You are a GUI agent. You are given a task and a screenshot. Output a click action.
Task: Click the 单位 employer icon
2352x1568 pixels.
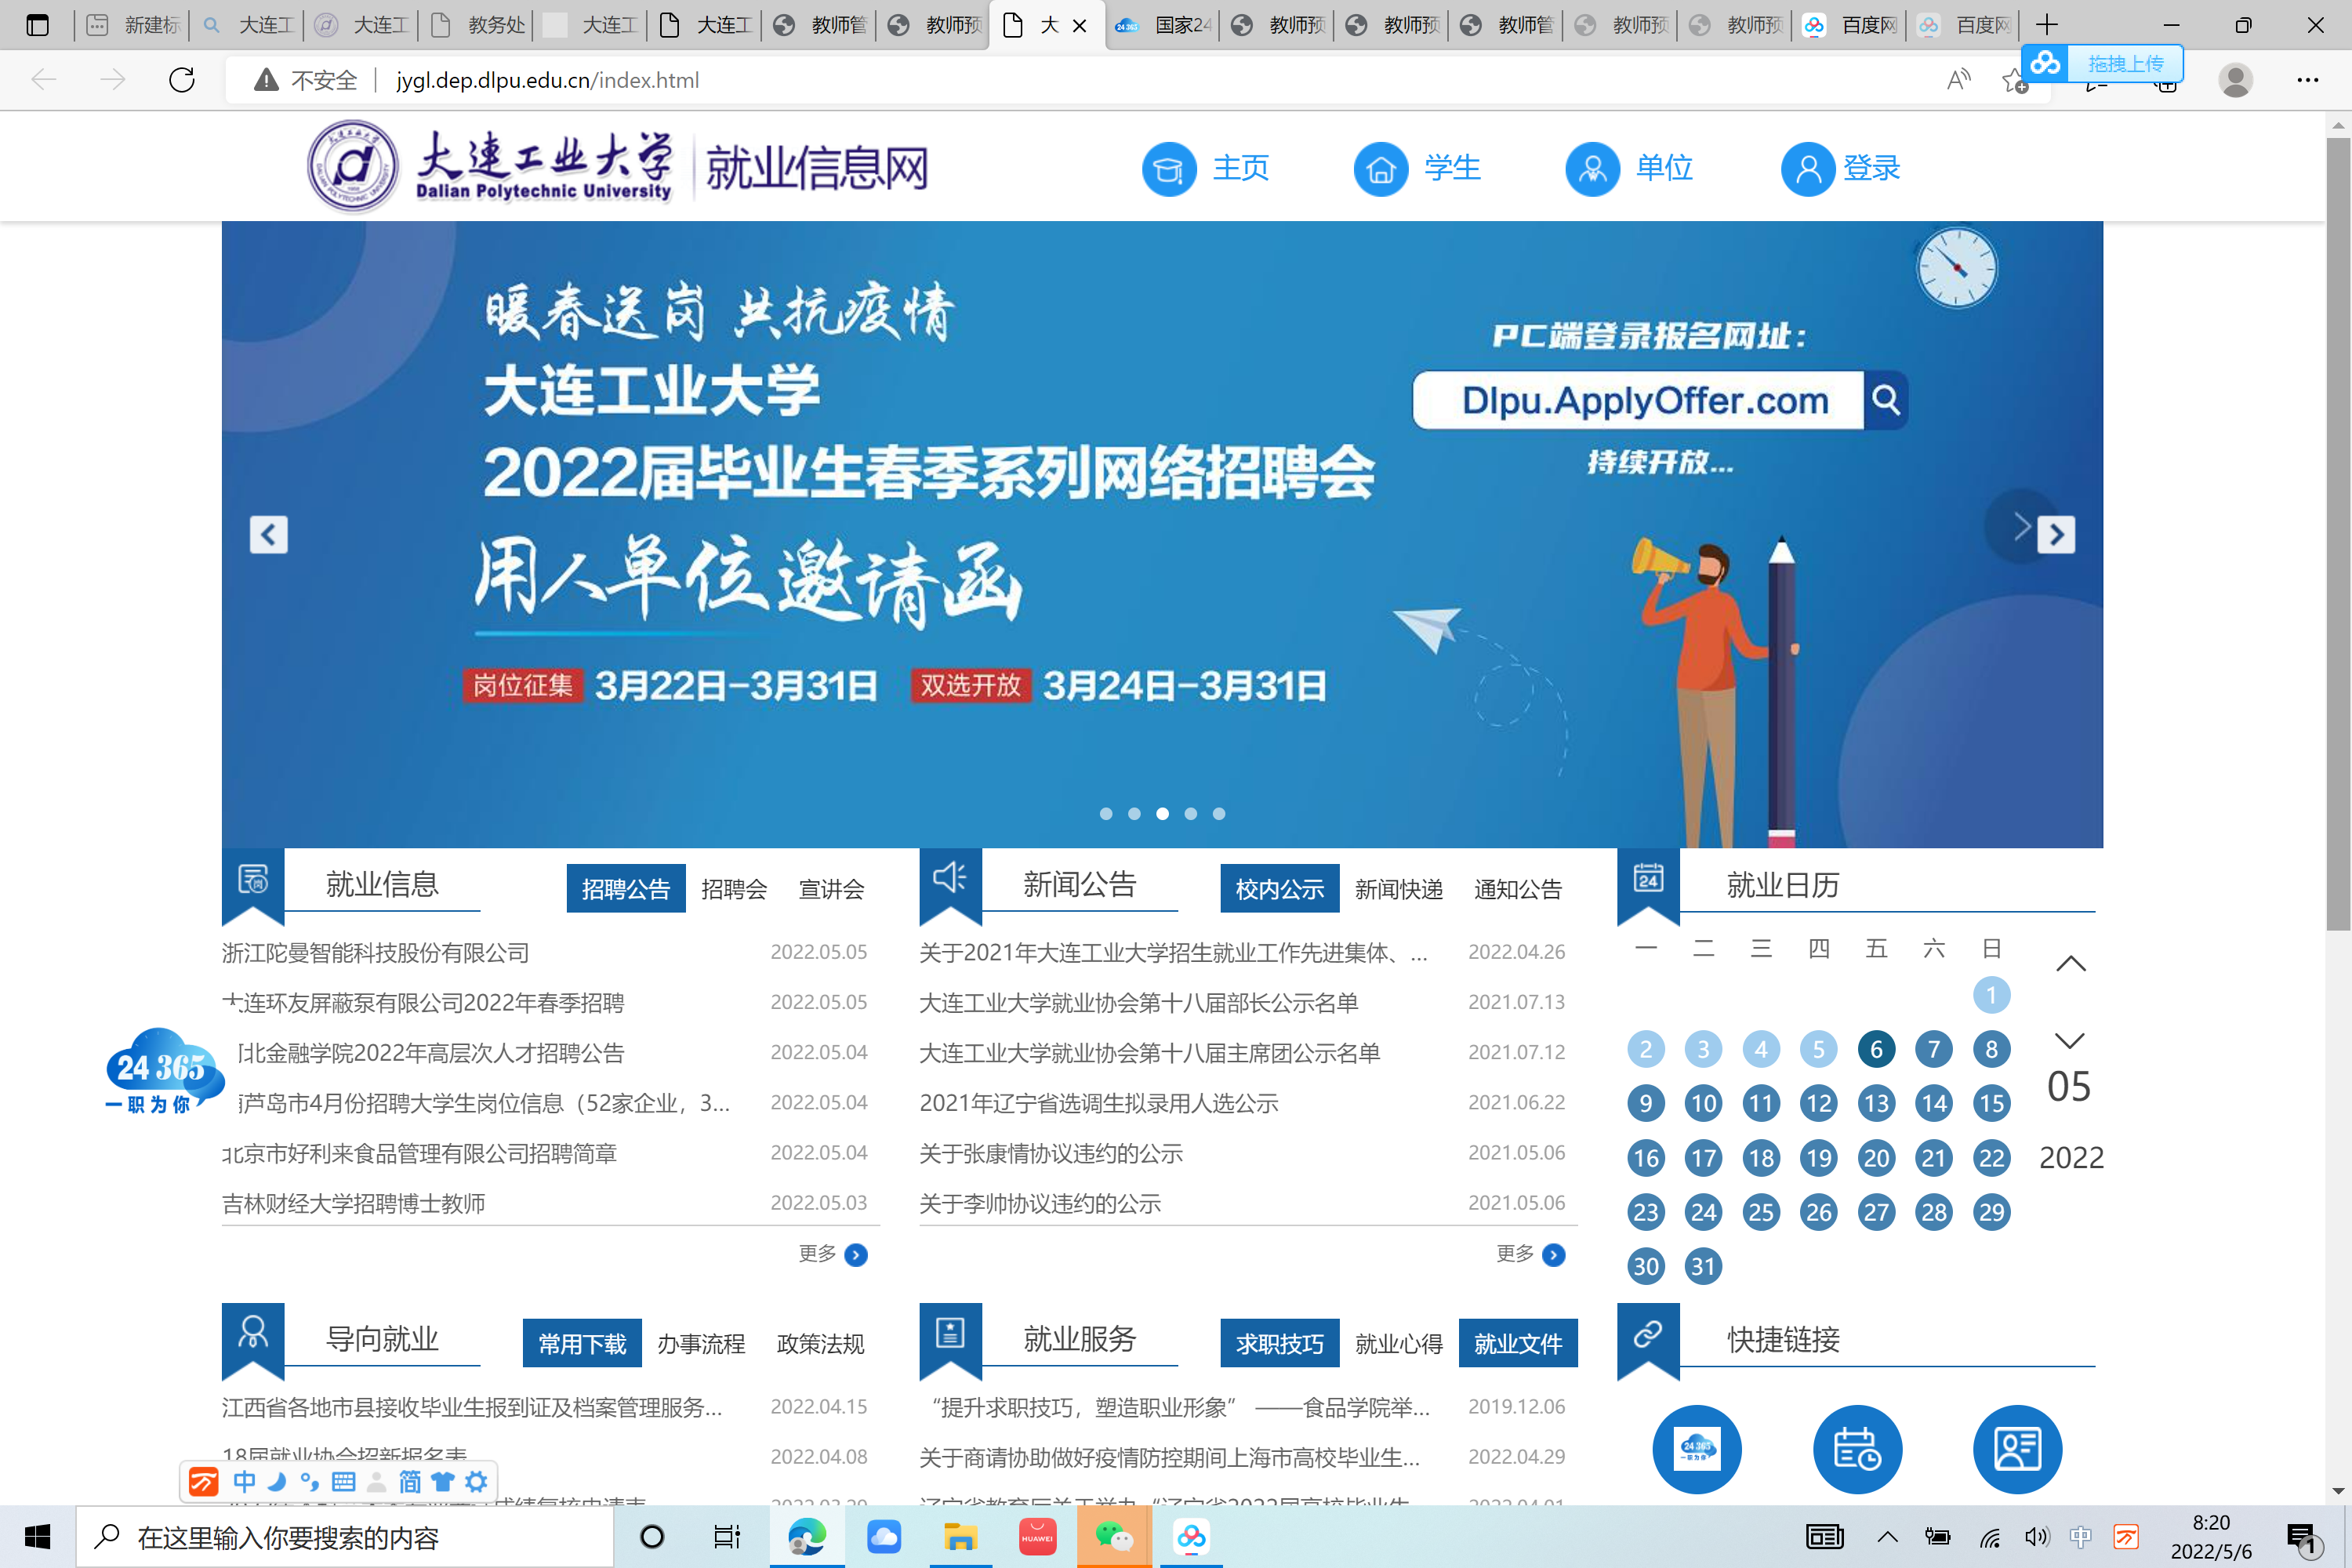pyautogui.click(x=1592, y=169)
